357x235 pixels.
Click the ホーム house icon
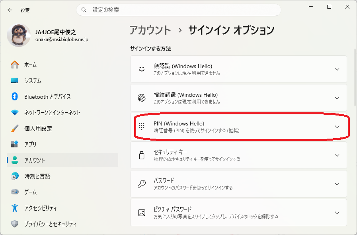pyautogui.click(x=15, y=65)
